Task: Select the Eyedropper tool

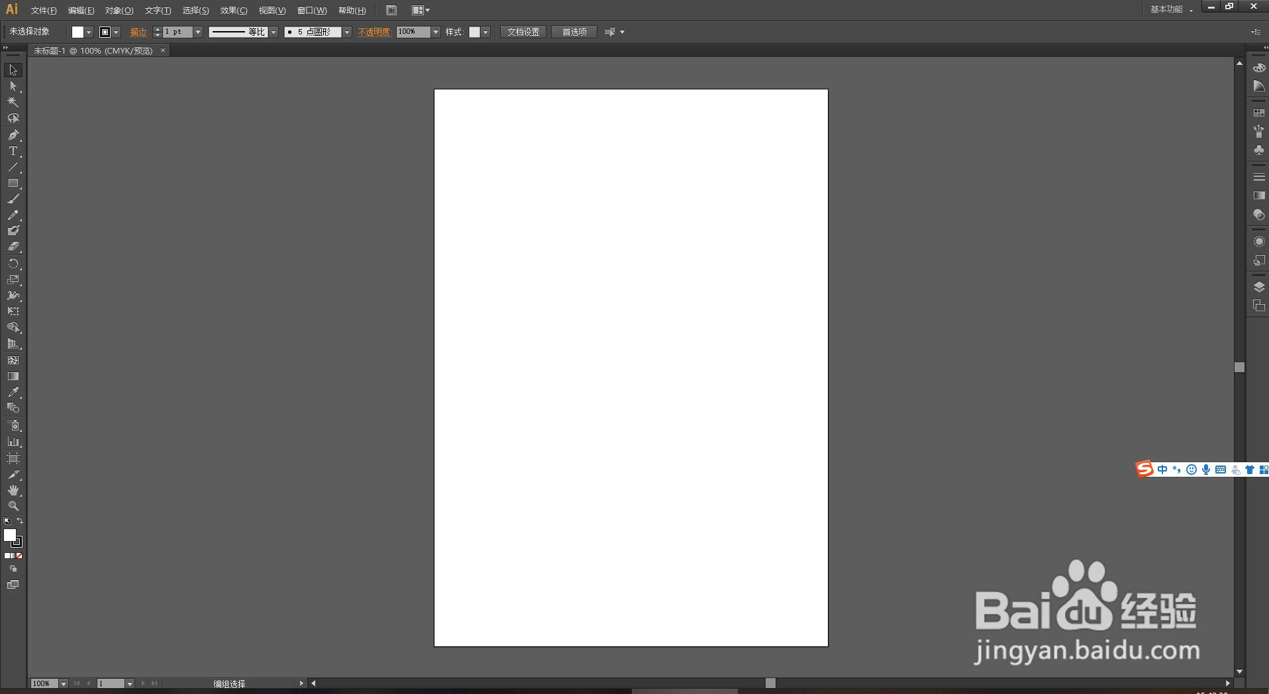Action: pos(13,392)
